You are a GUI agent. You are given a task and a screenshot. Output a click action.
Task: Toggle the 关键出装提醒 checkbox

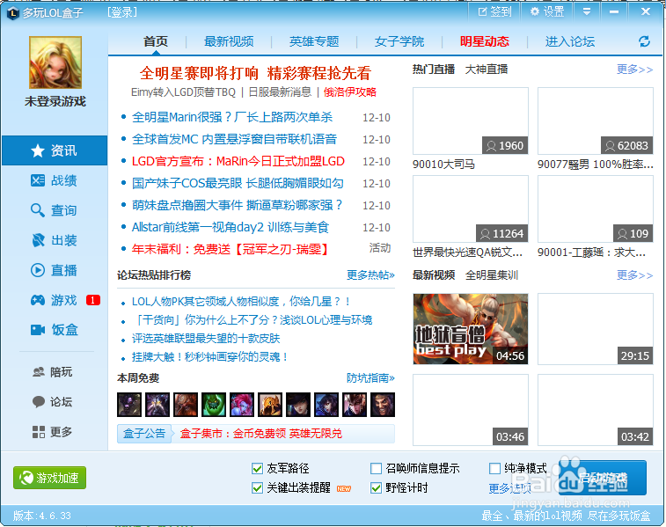(257, 488)
